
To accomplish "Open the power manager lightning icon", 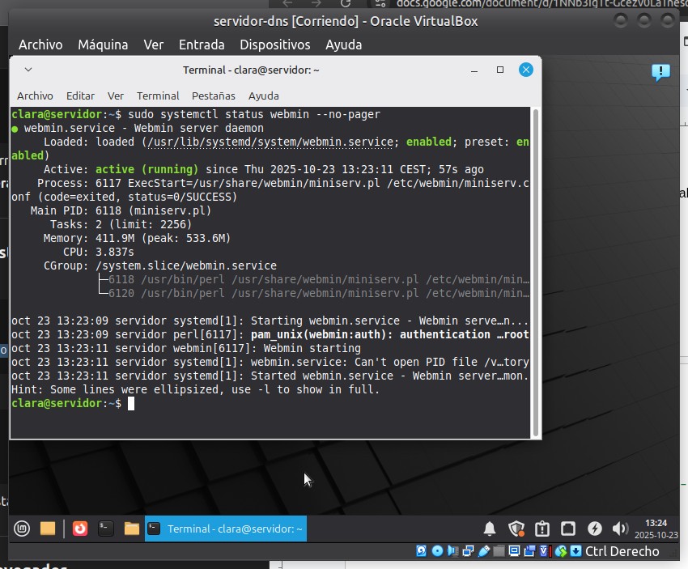I will (594, 529).
